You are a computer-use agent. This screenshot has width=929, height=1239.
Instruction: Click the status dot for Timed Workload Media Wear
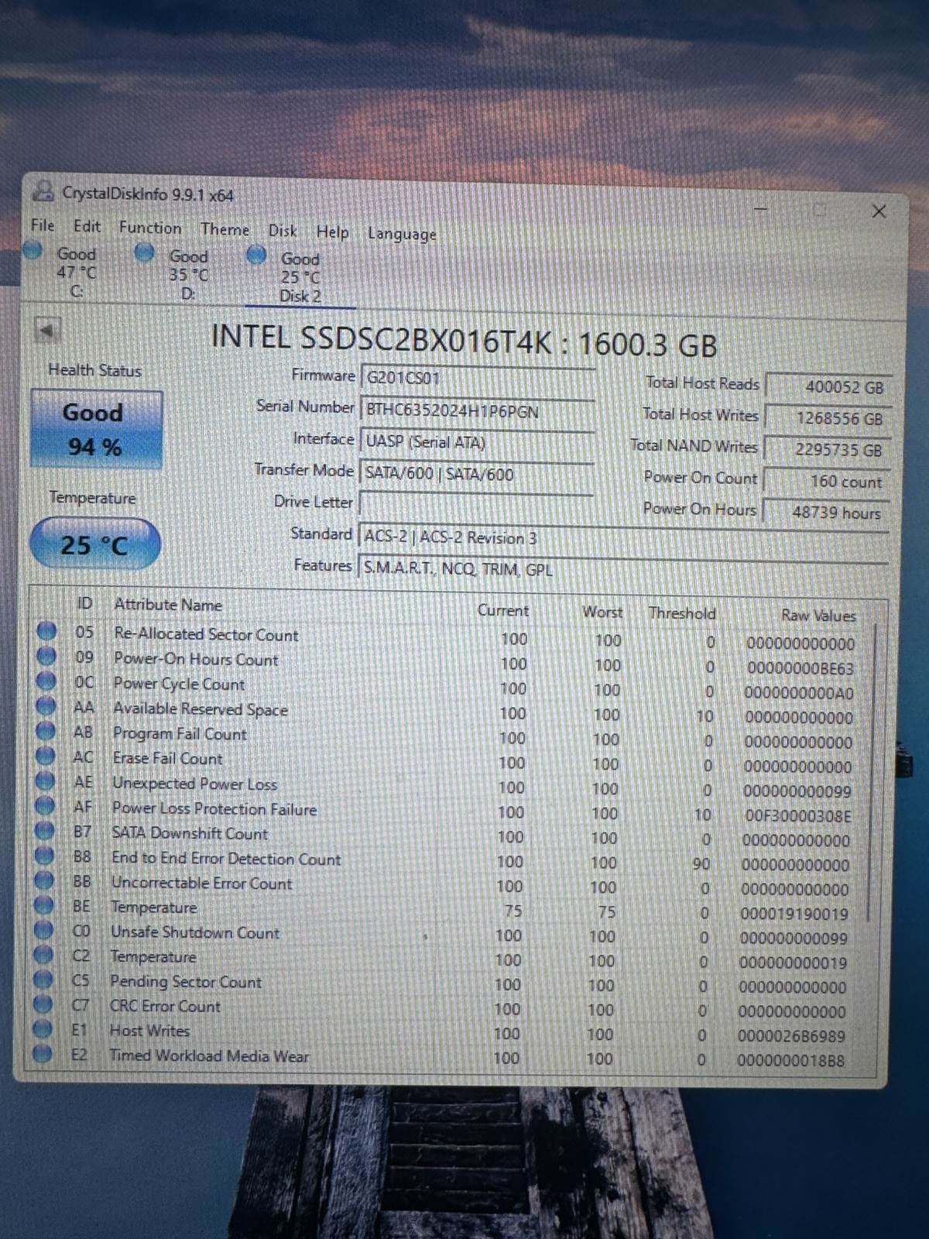click(x=43, y=1053)
